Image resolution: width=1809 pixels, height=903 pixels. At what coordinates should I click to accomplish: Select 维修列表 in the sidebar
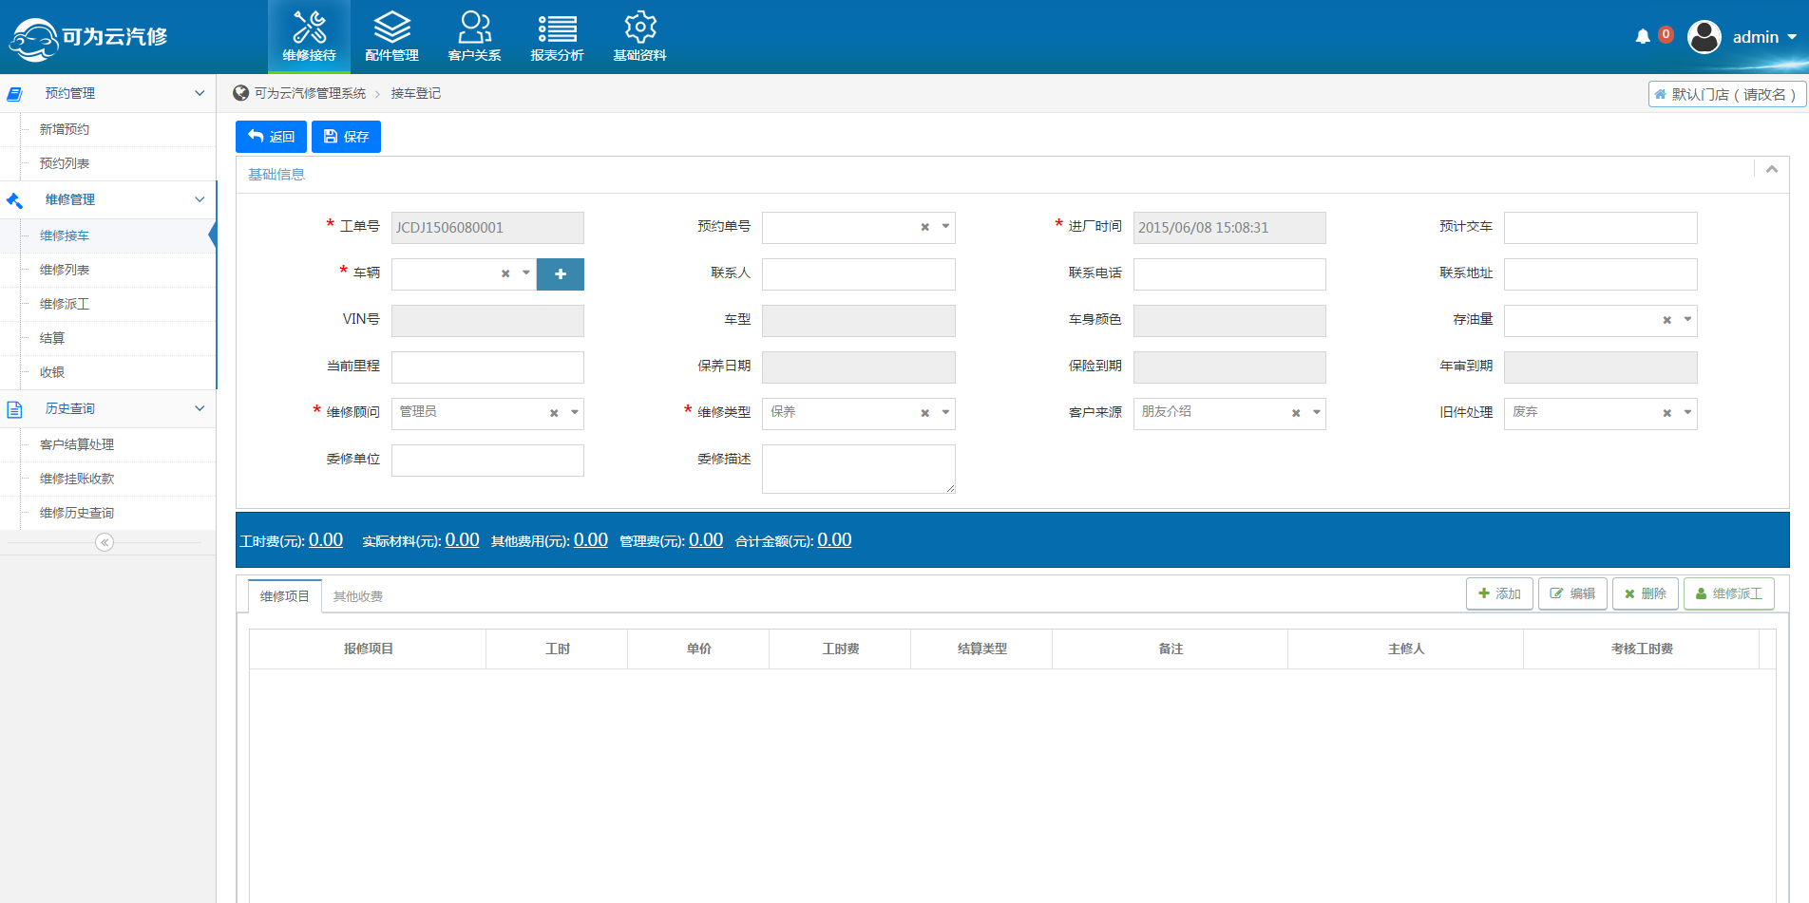click(65, 270)
